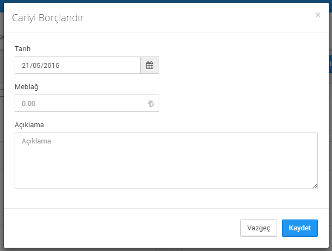Click empty space right of the Meblağ field
The image size is (332, 251).
click(x=238, y=103)
